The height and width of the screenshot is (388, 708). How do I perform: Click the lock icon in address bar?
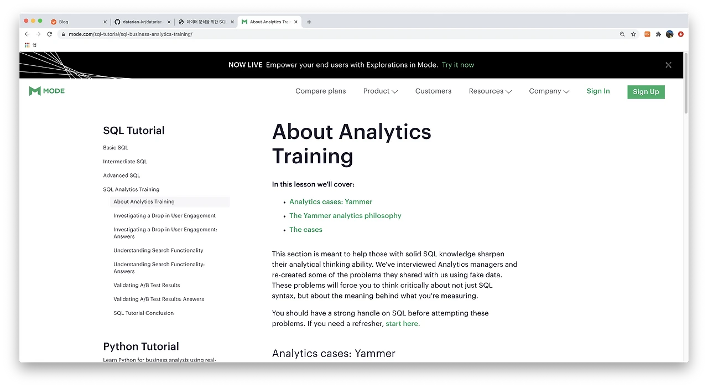pyautogui.click(x=63, y=34)
